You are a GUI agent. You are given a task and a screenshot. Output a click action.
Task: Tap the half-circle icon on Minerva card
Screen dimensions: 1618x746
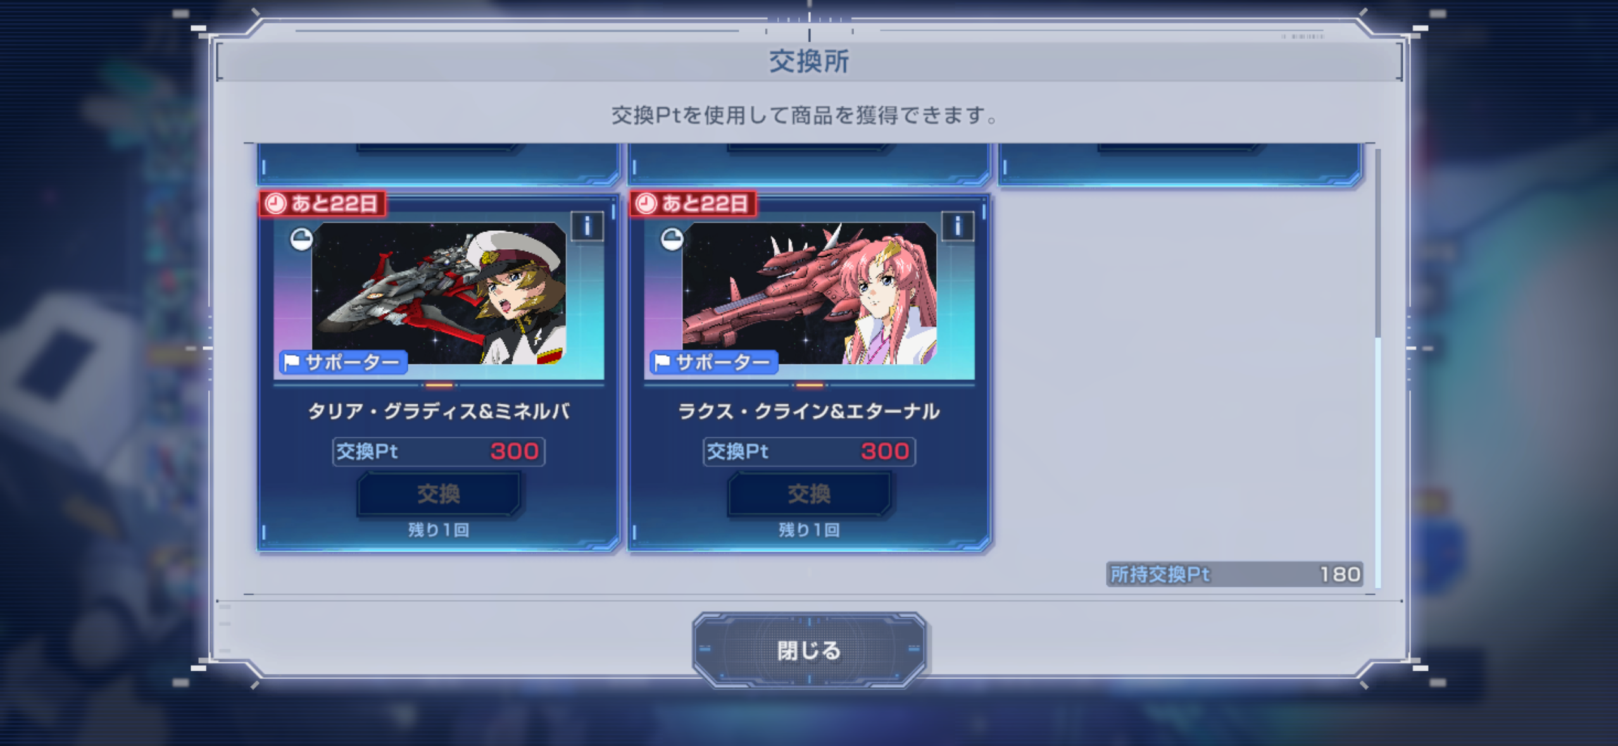[301, 239]
